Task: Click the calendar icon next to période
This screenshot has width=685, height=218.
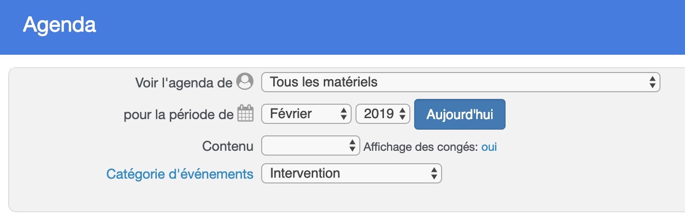Action: tap(245, 114)
